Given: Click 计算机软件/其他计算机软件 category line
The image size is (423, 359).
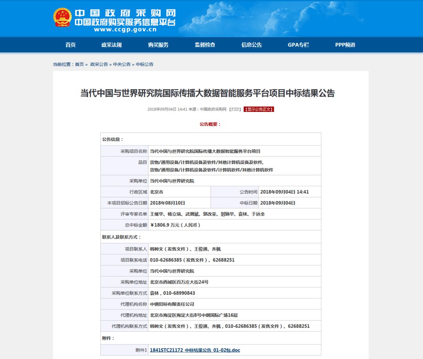Looking at the screenshot, I should (211, 170).
